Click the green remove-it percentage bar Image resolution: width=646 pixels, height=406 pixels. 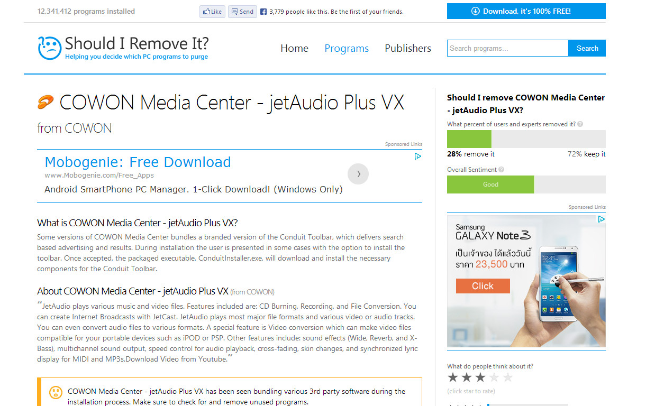click(x=469, y=139)
